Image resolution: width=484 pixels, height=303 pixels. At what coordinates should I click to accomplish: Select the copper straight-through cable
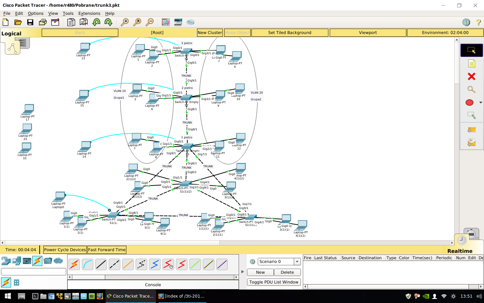point(101,265)
